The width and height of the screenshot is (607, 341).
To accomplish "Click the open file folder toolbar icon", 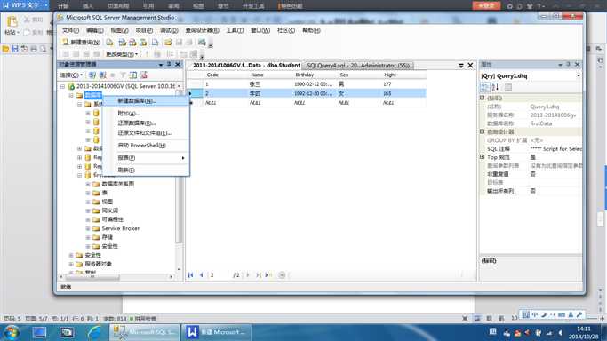I will click(x=168, y=42).
